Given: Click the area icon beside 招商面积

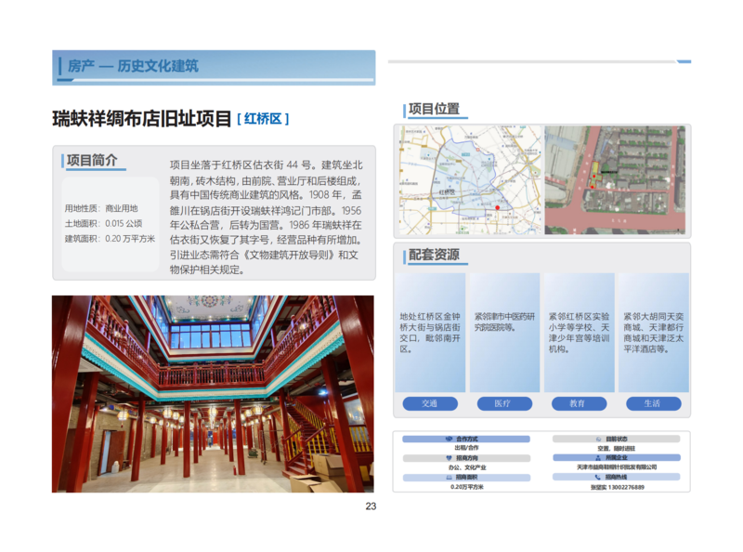Looking at the screenshot, I should click(449, 478).
